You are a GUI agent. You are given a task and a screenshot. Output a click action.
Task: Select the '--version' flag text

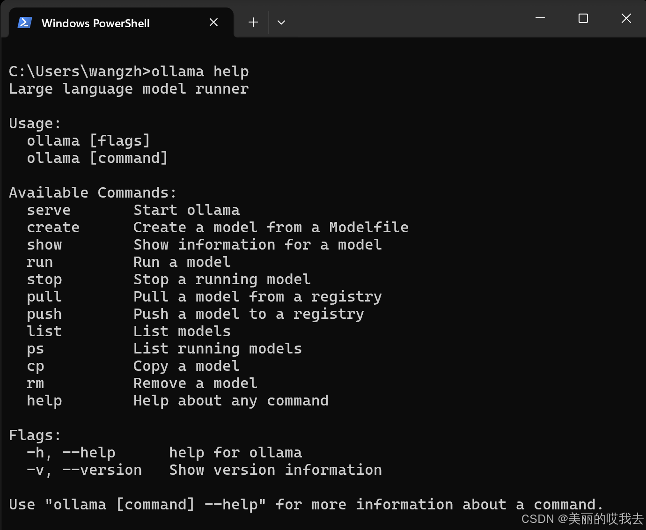click(102, 470)
